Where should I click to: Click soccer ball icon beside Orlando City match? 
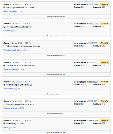4,124
